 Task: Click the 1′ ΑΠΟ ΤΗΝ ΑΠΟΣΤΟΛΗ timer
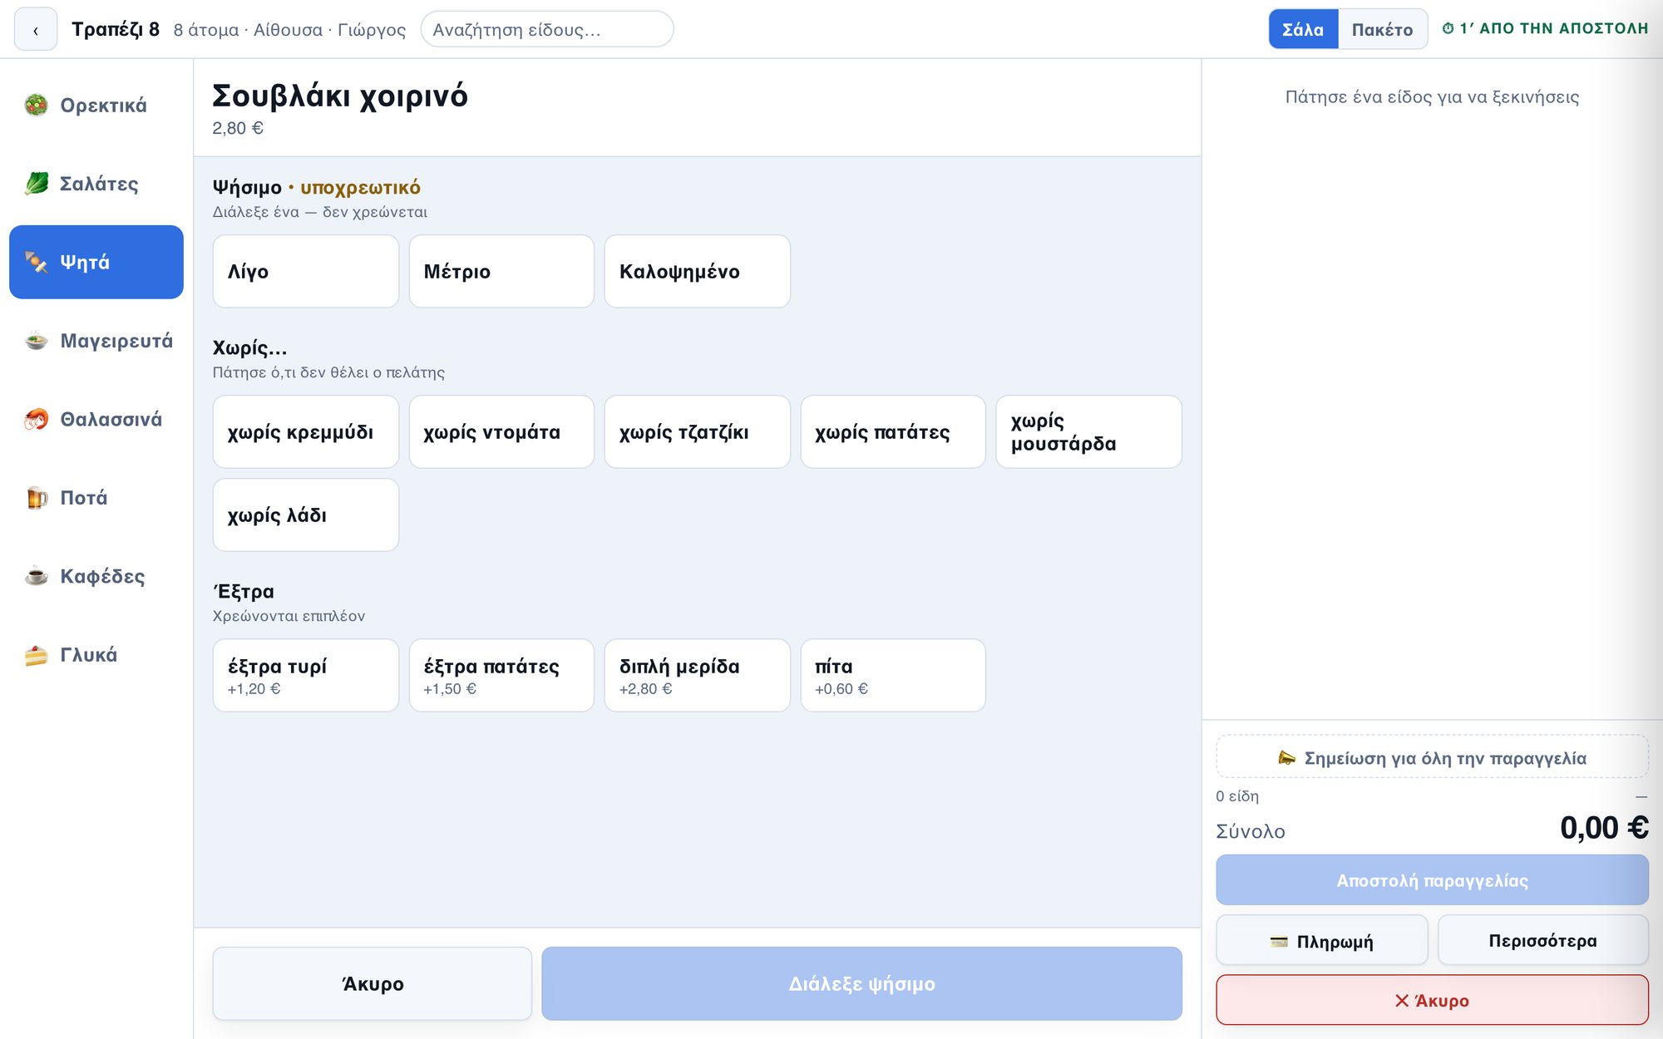(1546, 28)
